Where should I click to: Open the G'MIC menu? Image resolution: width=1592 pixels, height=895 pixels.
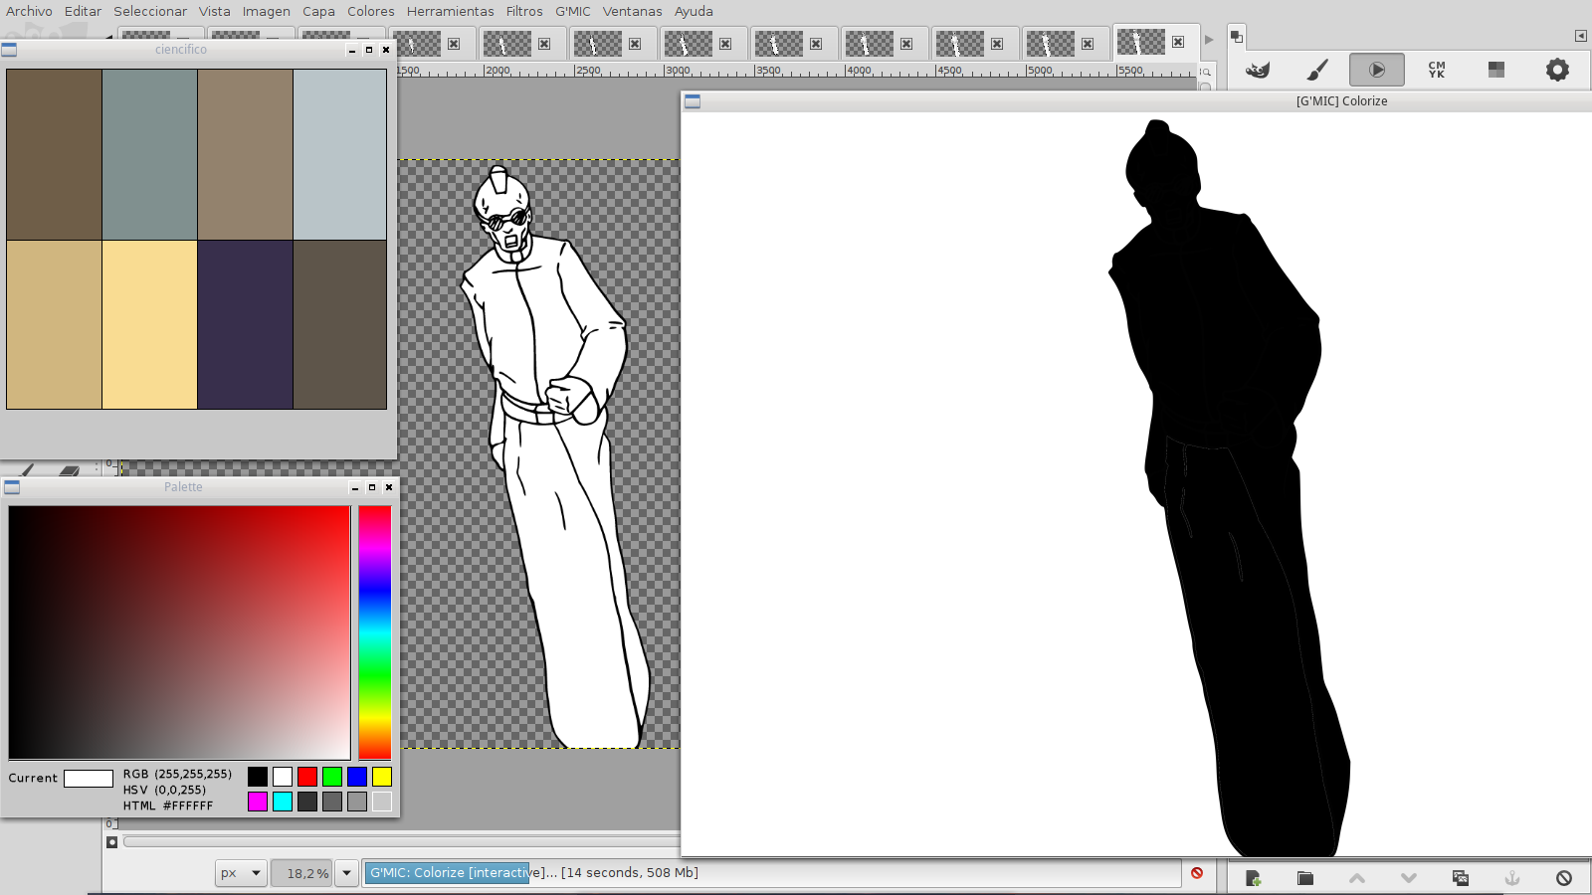click(x=572, y=11)
